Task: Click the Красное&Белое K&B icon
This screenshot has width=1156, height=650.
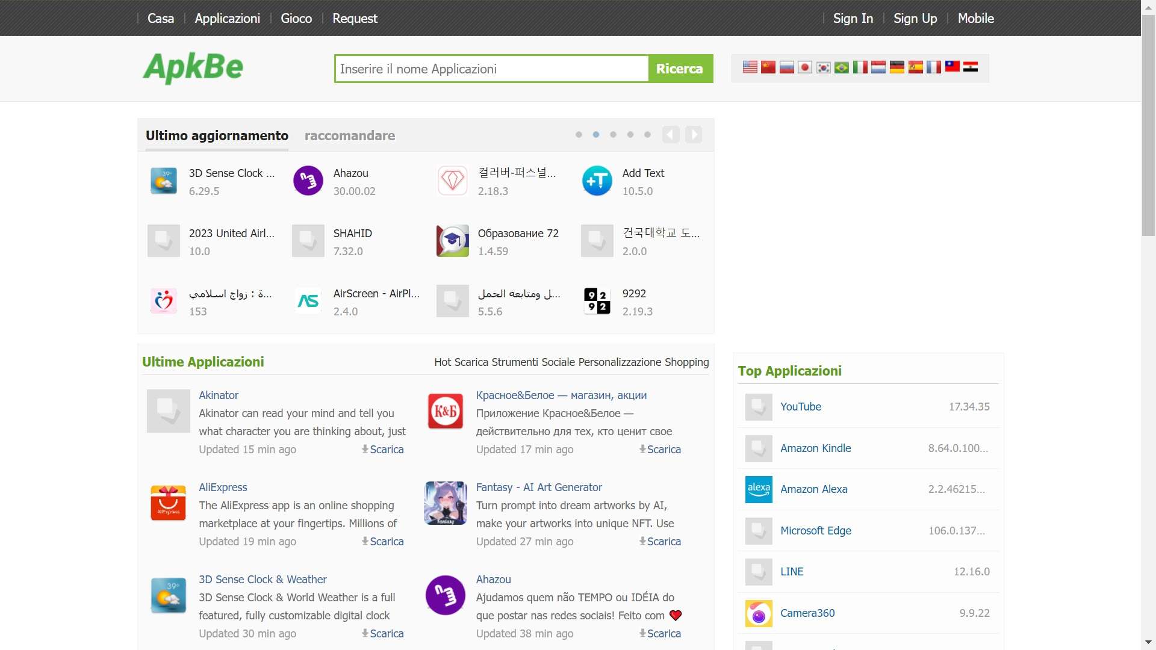Action: 446,411
